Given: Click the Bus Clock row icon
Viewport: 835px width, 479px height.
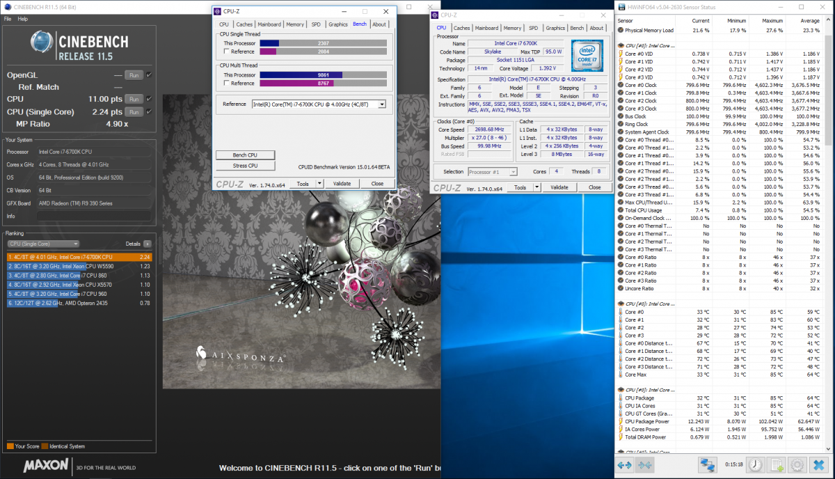Looking at the screenshot, I should [x=621, y=116].
